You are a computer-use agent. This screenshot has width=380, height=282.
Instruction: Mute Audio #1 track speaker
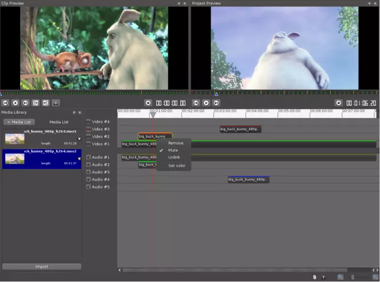tap(89, 158)
